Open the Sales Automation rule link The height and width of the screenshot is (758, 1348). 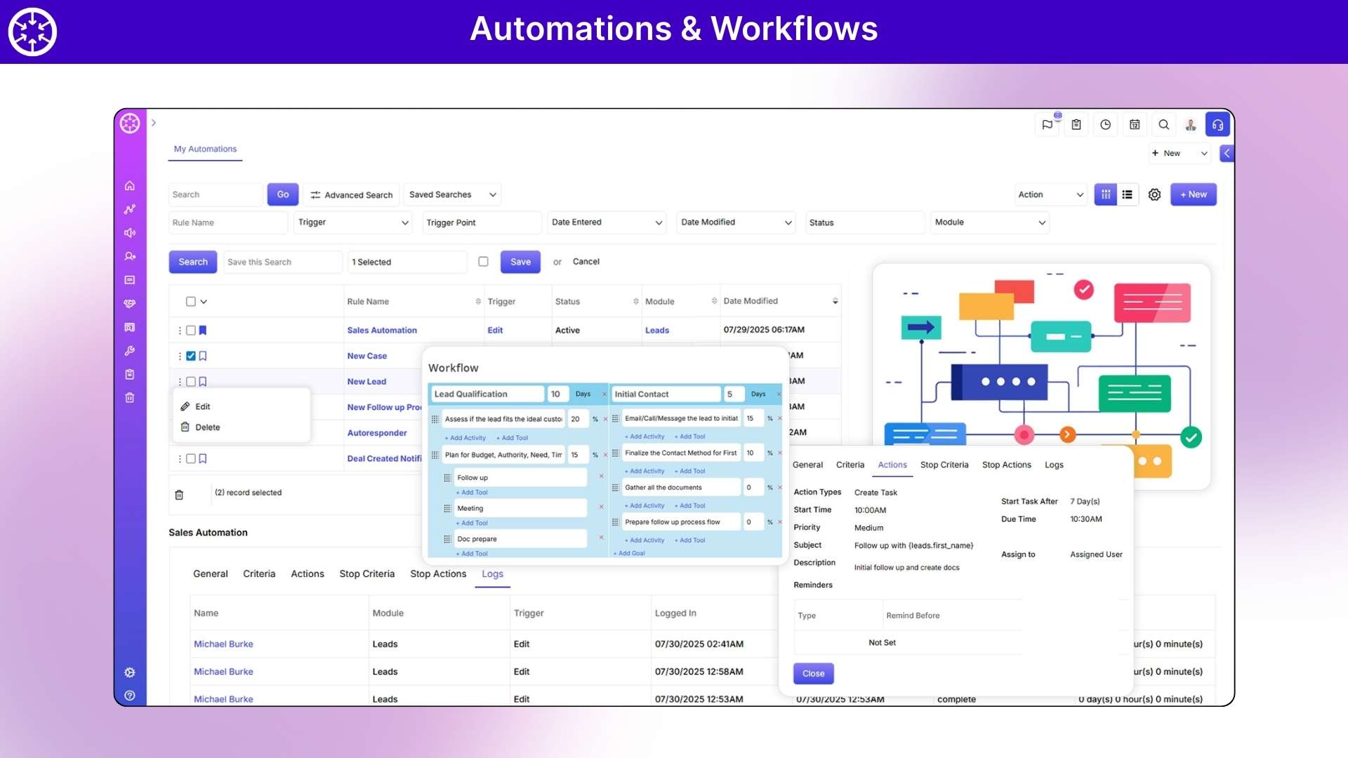(x=382, y=330)
